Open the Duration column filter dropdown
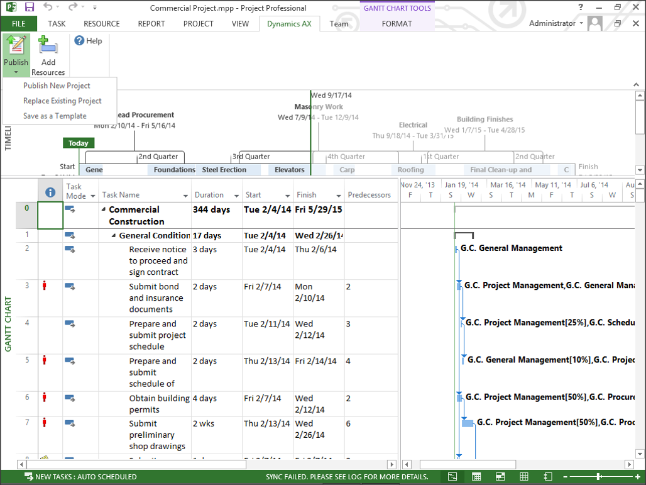 pos(236,196)
